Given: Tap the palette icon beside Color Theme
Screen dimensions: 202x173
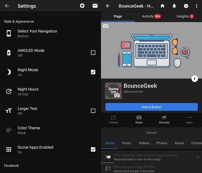Looking at the screenshot, I should coord(9,130).
